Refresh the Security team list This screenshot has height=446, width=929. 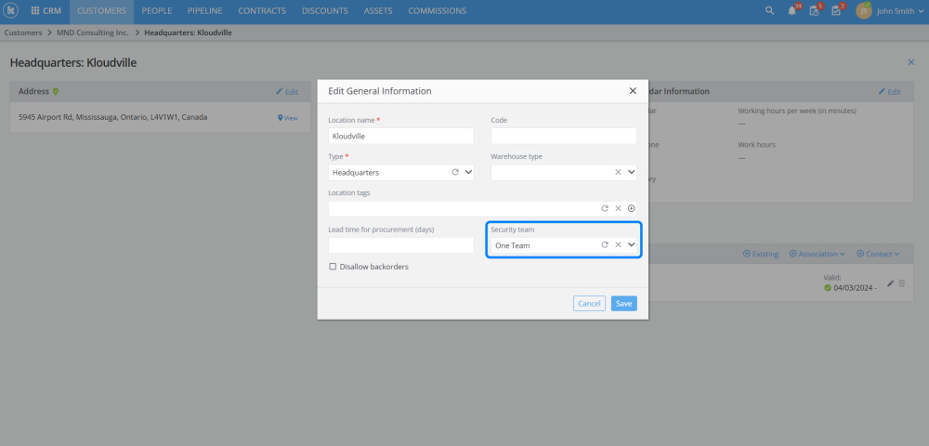(x=605, y=244)
